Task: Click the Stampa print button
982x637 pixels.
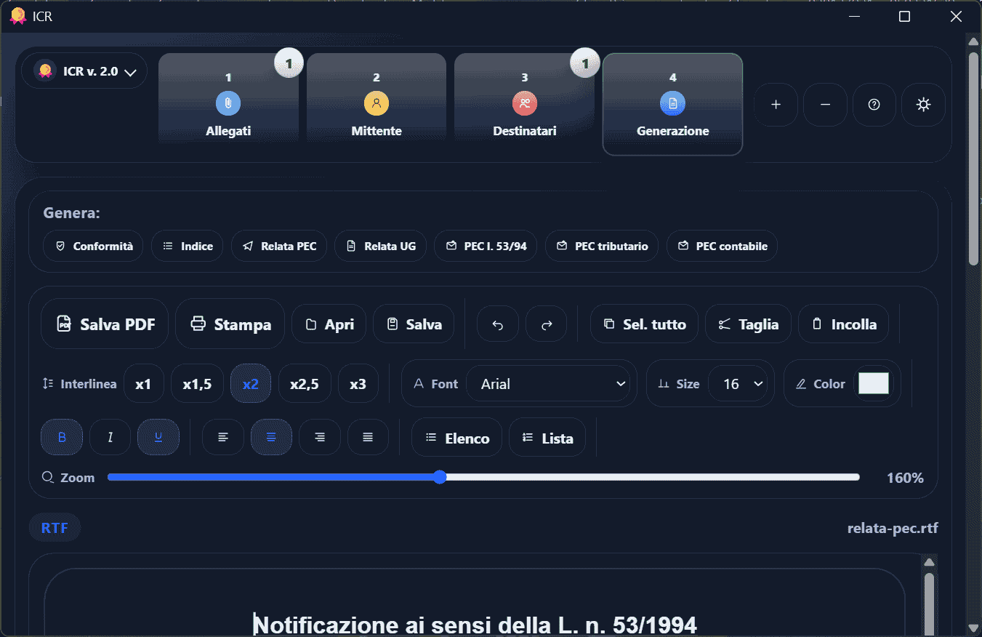Action: 230,324
